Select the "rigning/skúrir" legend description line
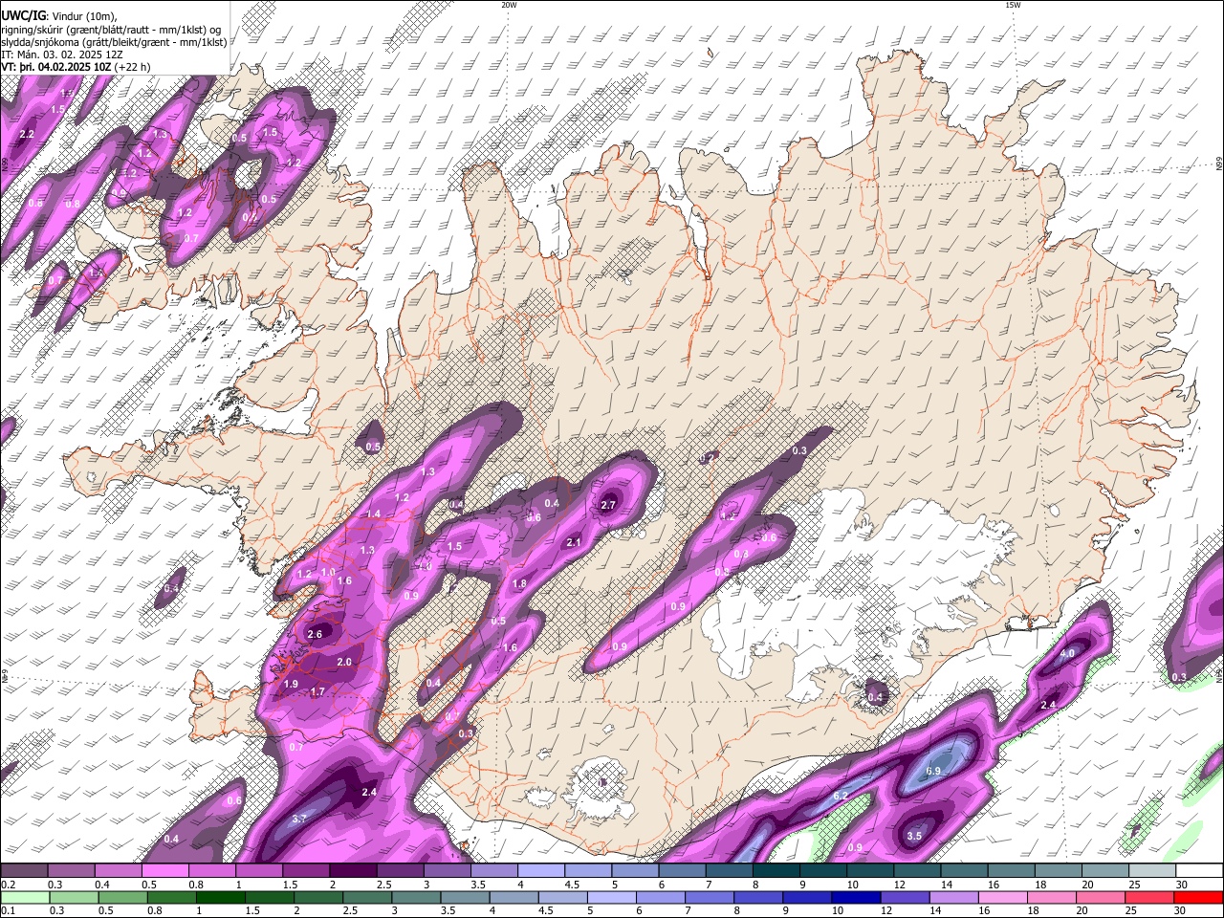 point(111,29)
